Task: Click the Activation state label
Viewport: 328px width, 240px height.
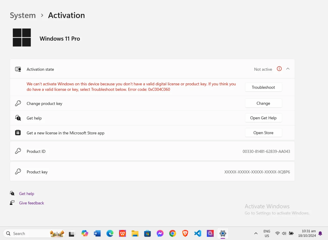Action: [x=40, y=69]
